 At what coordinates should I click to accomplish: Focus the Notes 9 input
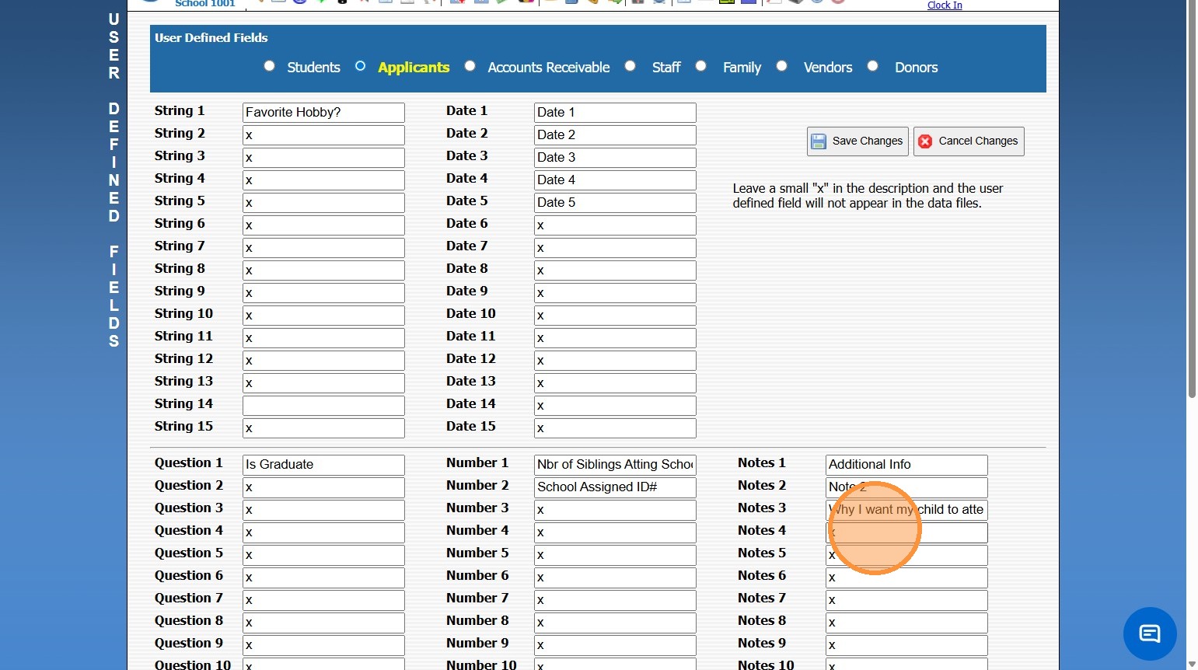pos(906,645)
